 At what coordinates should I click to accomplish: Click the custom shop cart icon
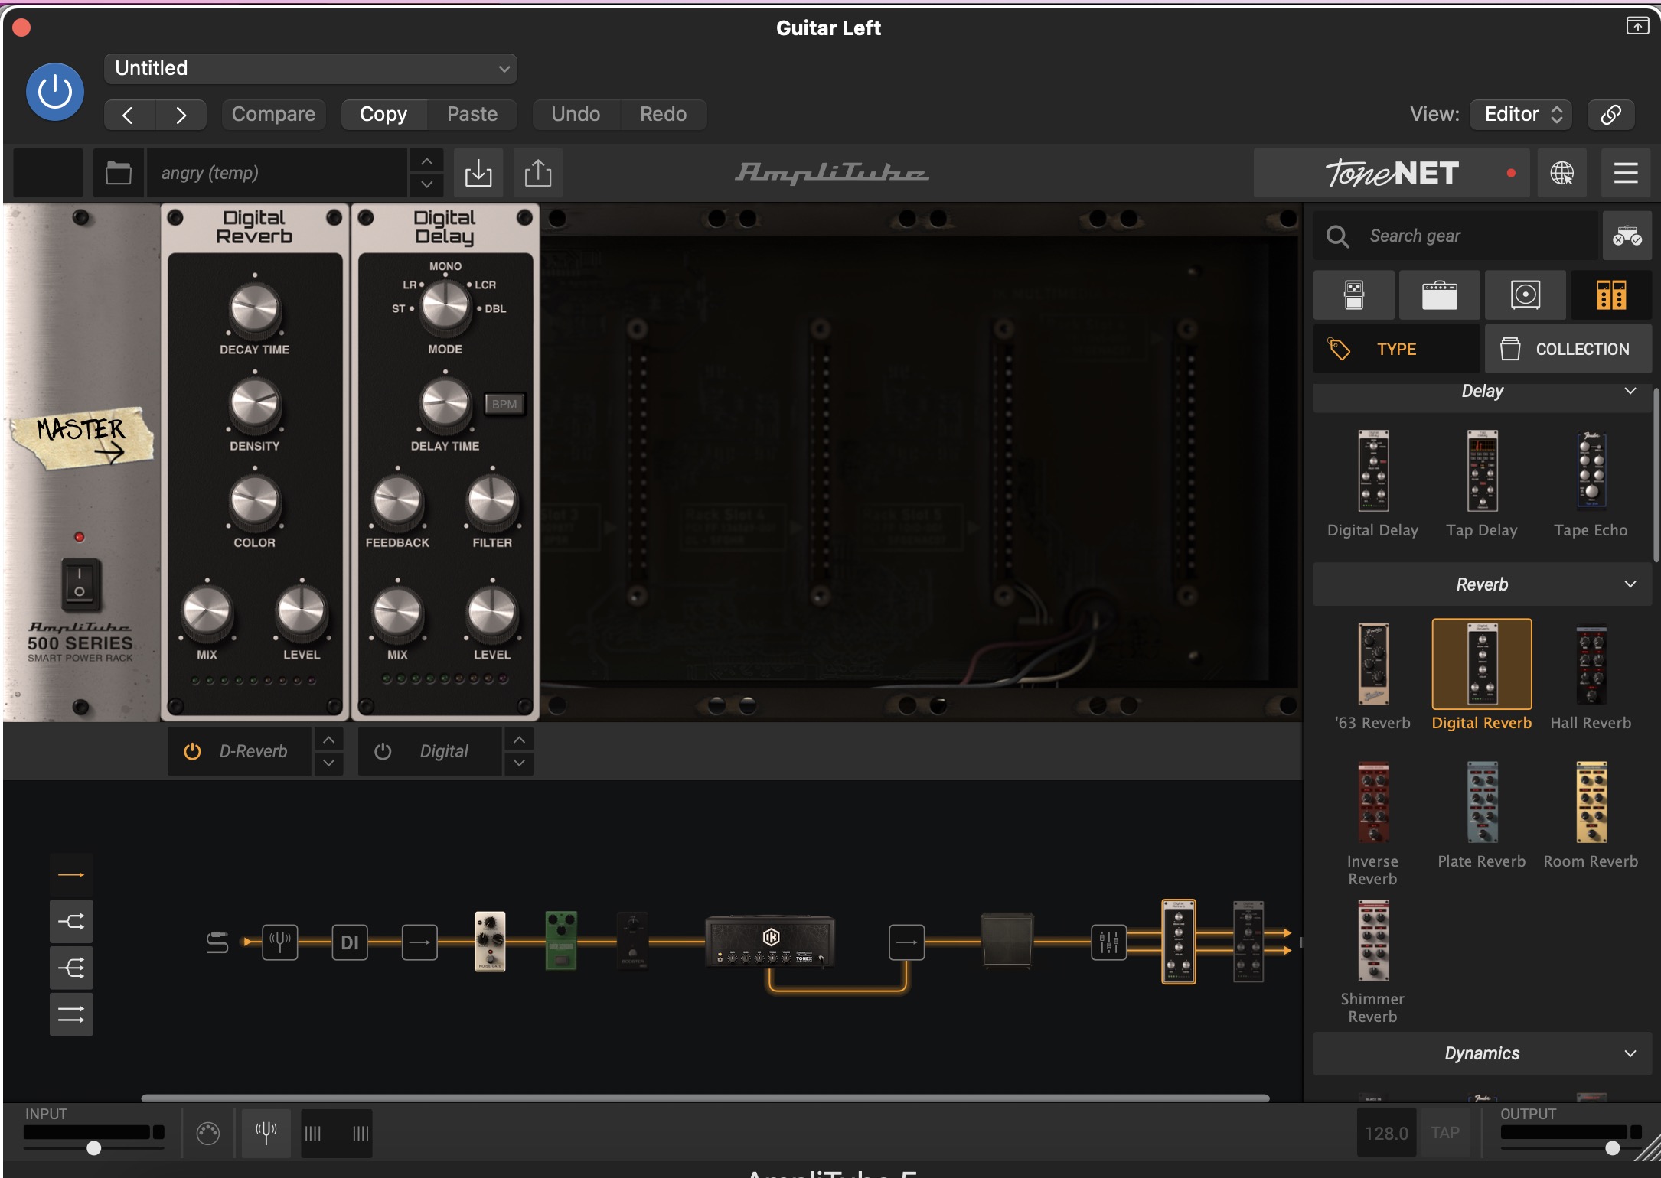click(1627, 236)
